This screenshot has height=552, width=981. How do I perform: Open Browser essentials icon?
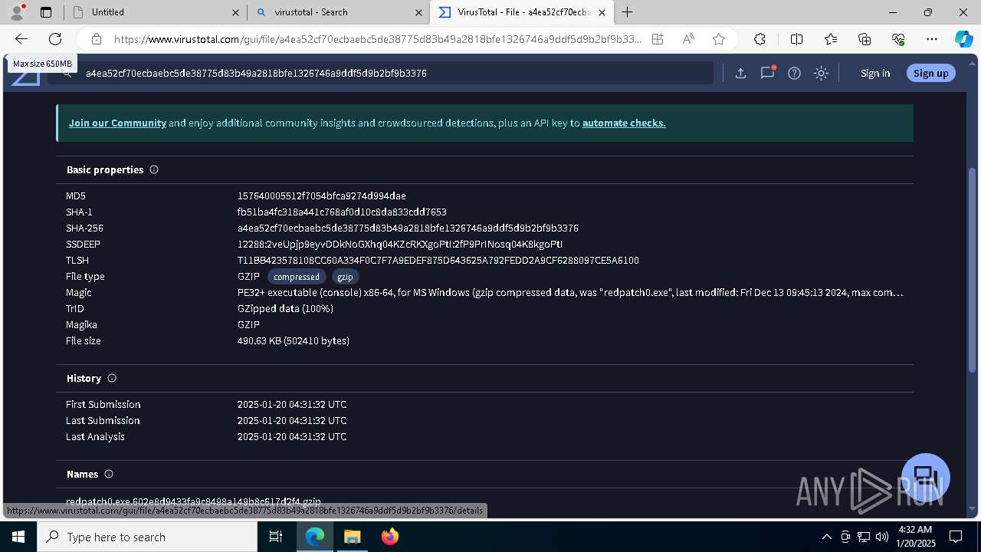[898, 39]
